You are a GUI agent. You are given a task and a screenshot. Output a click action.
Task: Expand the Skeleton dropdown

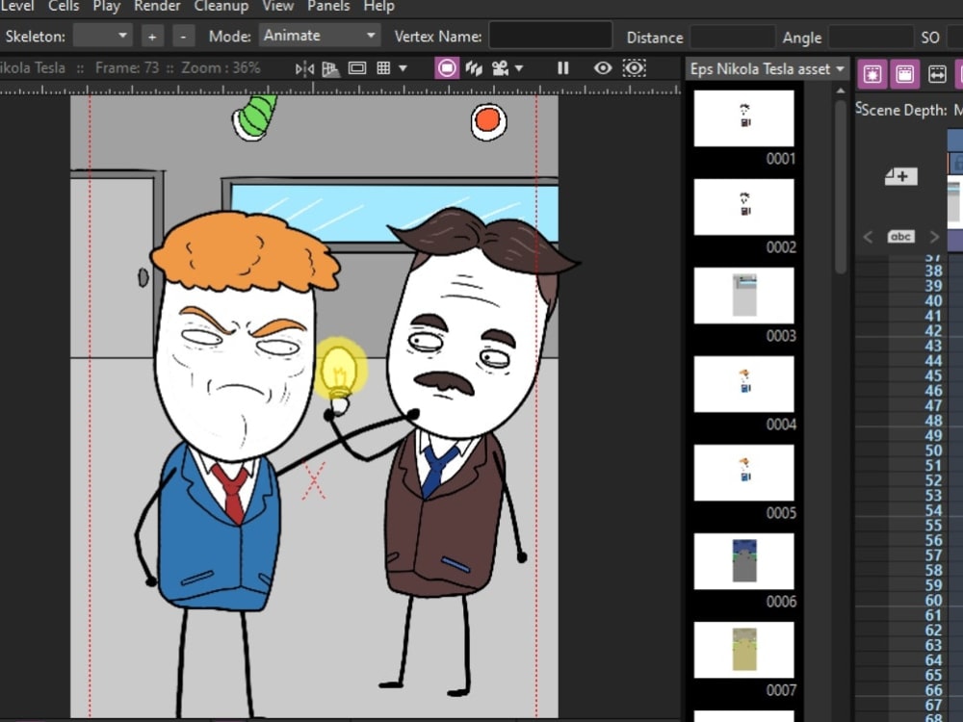point(102,36)
